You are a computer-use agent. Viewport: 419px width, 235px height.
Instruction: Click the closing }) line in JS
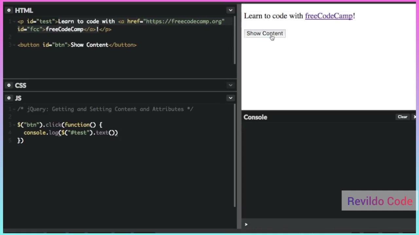[x=20, y=141]
